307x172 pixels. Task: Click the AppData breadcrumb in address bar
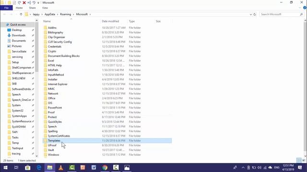50,14
